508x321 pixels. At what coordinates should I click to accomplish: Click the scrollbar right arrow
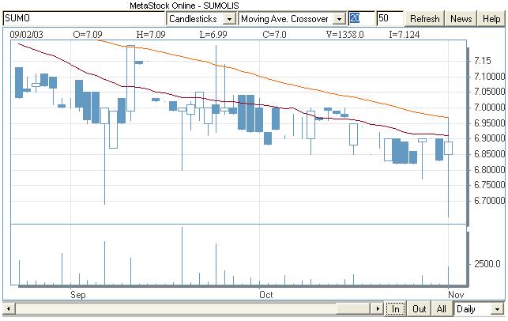[377, 308]
